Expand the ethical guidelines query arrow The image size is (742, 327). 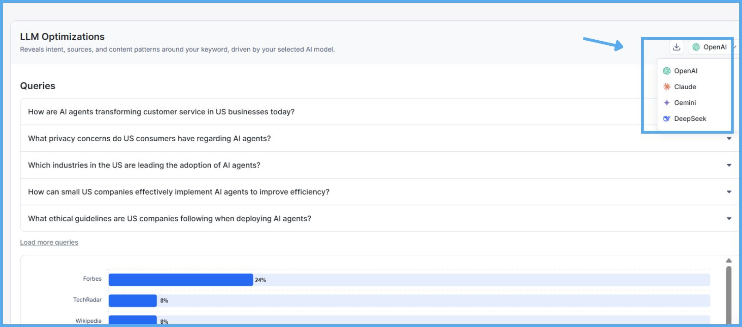pos(729,219)
